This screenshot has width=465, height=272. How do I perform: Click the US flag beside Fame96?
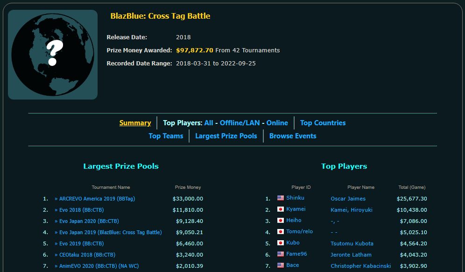point(281,254)
